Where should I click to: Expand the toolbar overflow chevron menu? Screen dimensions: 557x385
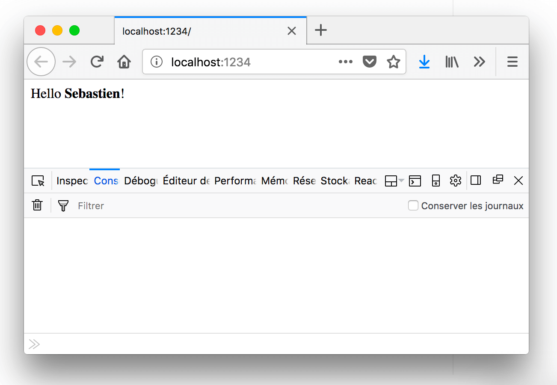480,62
